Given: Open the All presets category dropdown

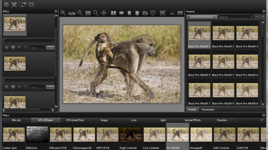Looking at the screenshot, I should tap(202, 17).
